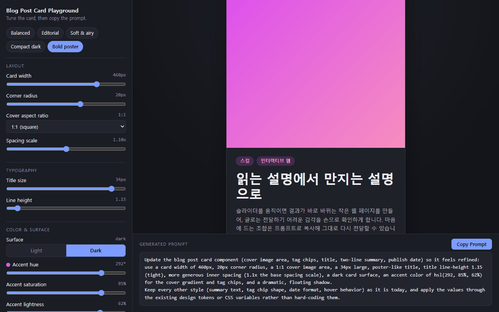
Task: Click the 스킬 tag chip
Action: click(x=245, y=161)
